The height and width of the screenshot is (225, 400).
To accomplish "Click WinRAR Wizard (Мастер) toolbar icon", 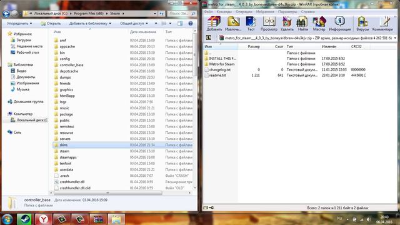I will click(x=319, y=24).
